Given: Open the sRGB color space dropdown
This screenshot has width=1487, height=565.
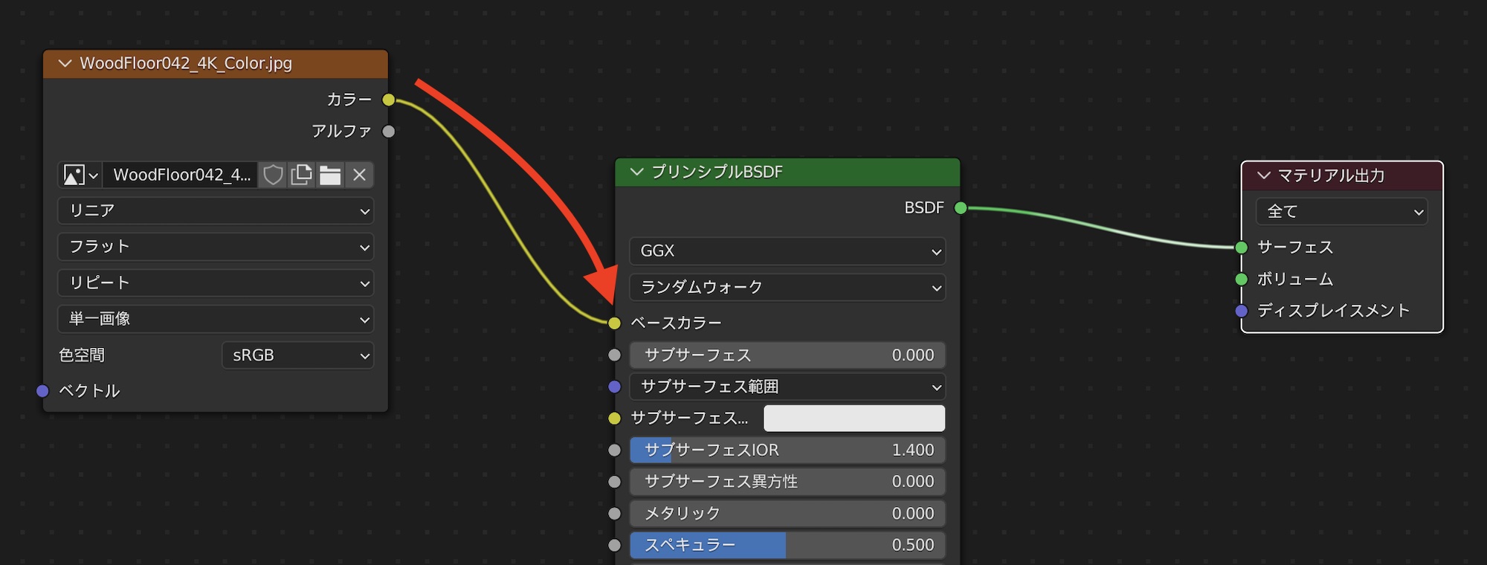Looking at the screenshot, I should coord(297,356).
